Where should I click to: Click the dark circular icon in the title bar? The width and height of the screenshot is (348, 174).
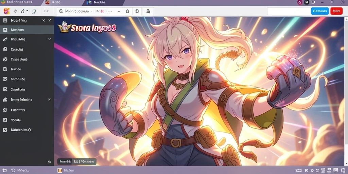click(x=307, y=2)
